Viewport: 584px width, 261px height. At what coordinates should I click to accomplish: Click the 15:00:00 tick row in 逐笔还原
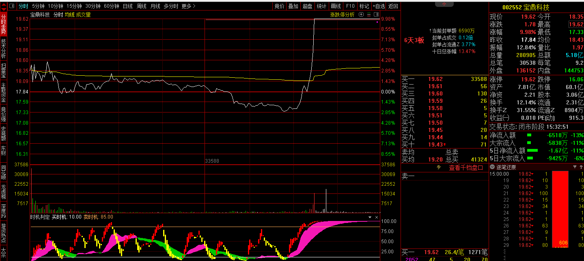(x=537, y=174)
